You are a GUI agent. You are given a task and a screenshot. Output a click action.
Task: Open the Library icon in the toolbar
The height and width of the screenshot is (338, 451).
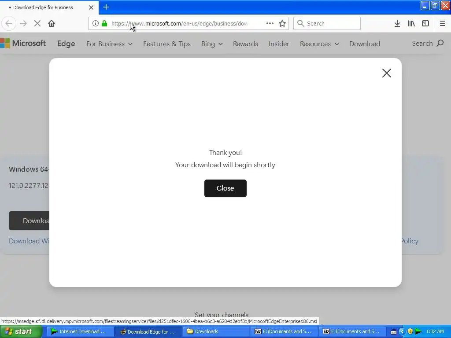coord(411,23)
